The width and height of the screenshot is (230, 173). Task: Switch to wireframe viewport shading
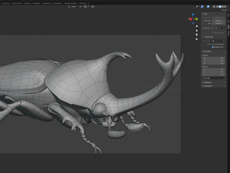pyautogui.click(x=217, y=7)
